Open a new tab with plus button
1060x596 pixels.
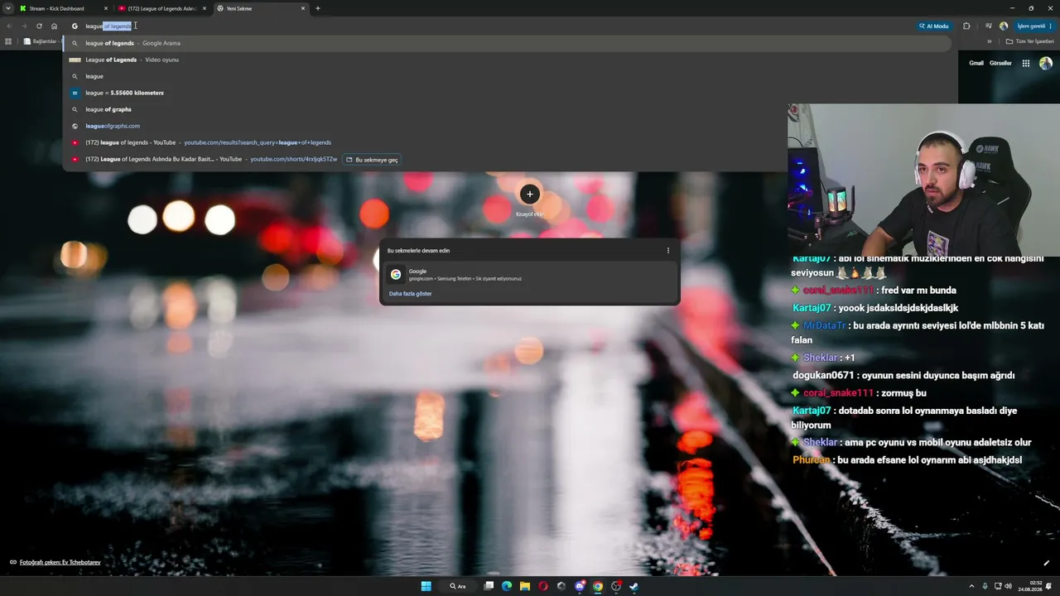318,8
